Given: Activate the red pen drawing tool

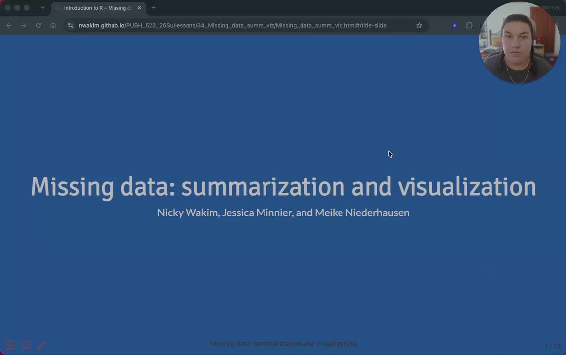Looking at the screenshot, I should (41, 345).
